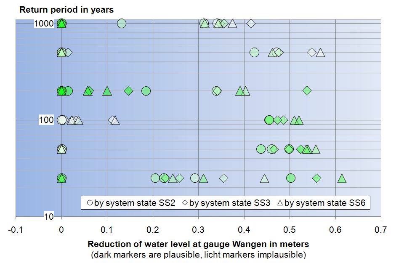Click the circle marker in the SS2 legend entry
This screenshot has width=412, height=266.
tap(90, 203)
